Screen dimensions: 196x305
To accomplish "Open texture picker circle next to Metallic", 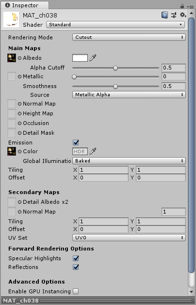I will (x=19, y=76).
